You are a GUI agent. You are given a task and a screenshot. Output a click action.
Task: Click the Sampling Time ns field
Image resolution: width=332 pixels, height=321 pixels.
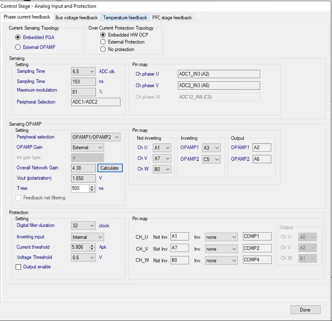[83, 82]
